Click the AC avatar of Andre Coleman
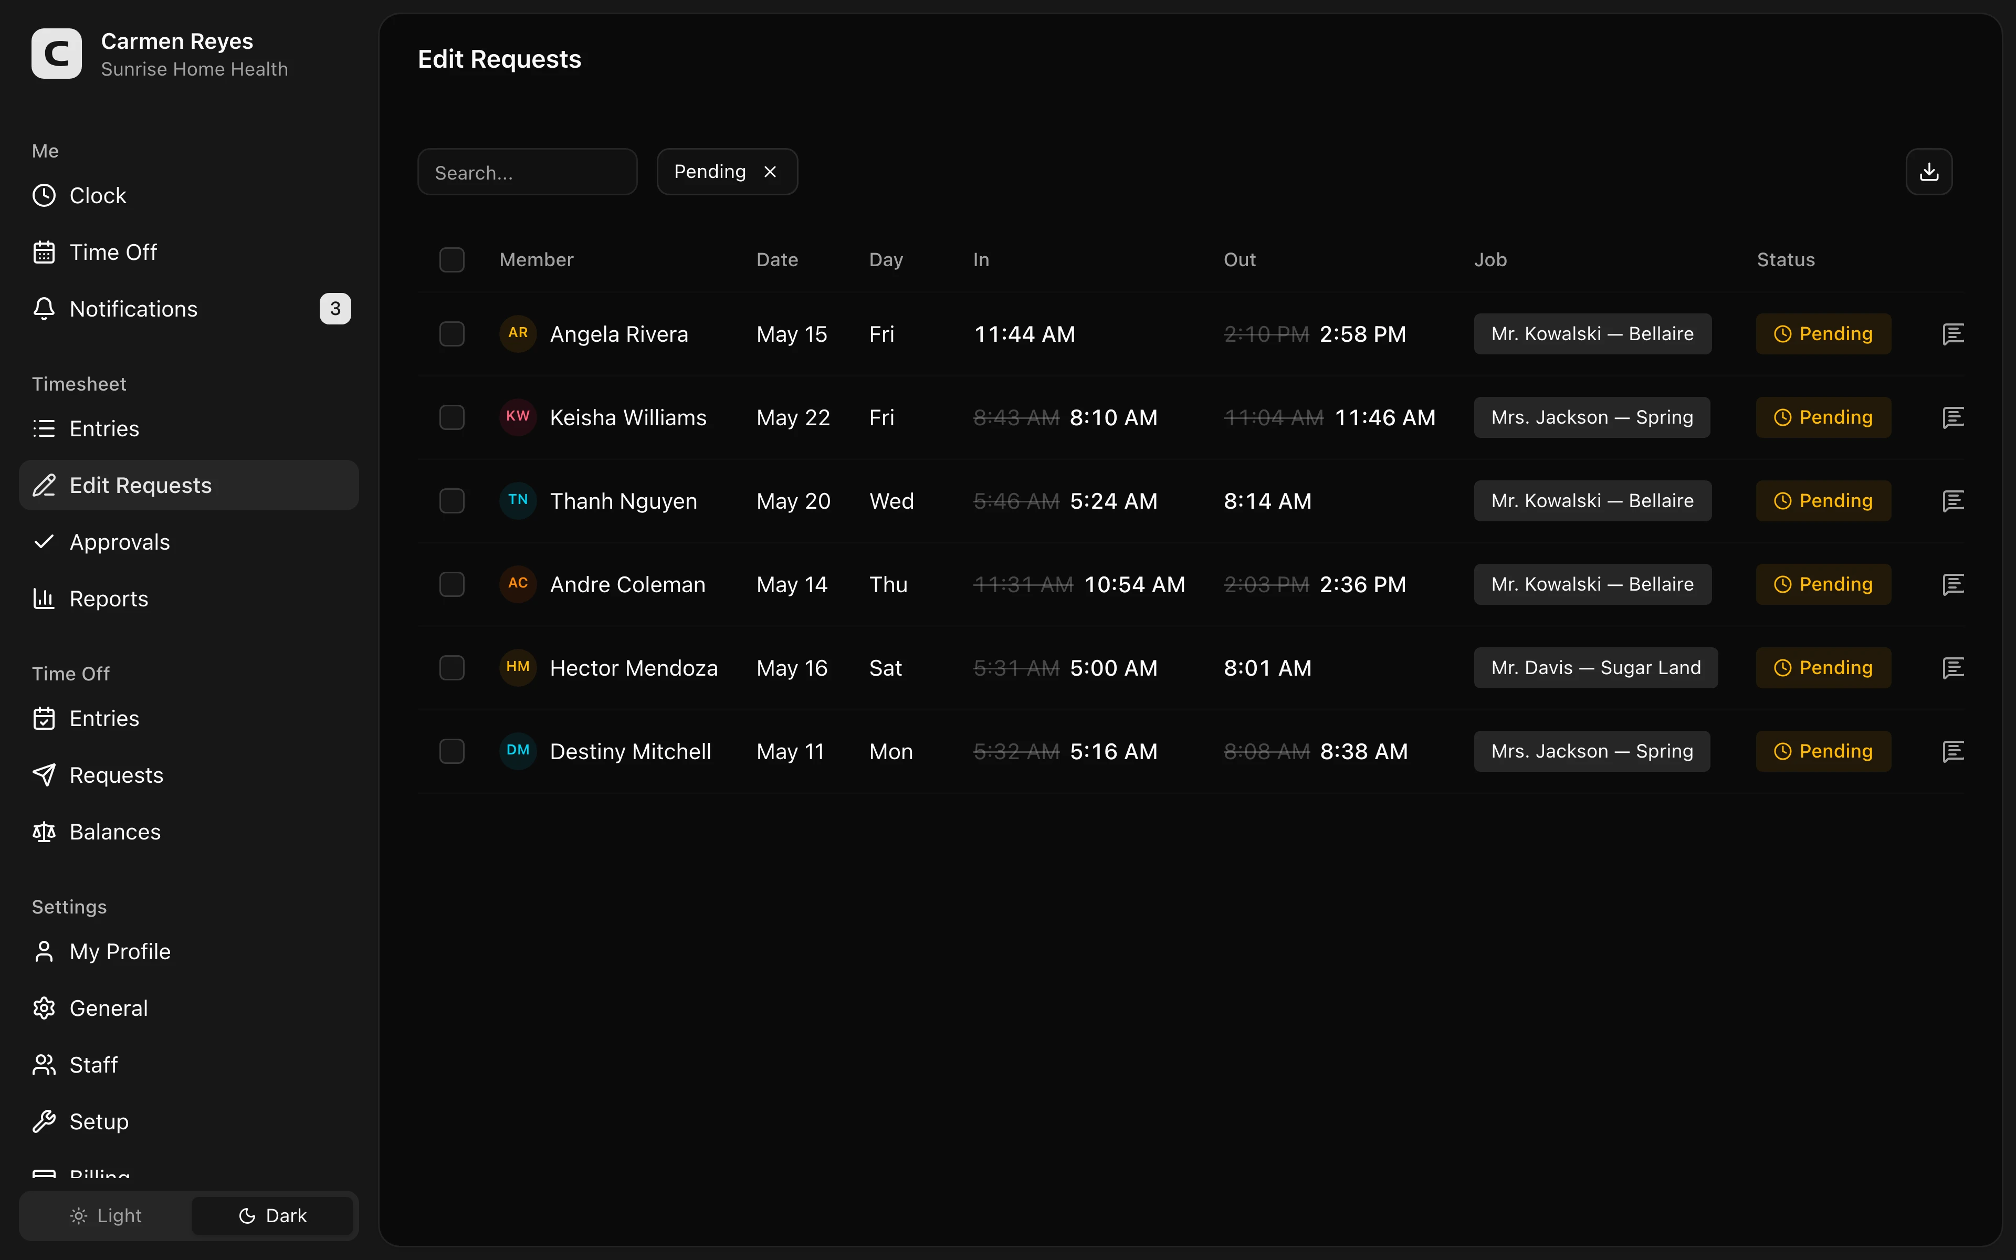Screen dimensions: 2016x1260 [517, 583]
